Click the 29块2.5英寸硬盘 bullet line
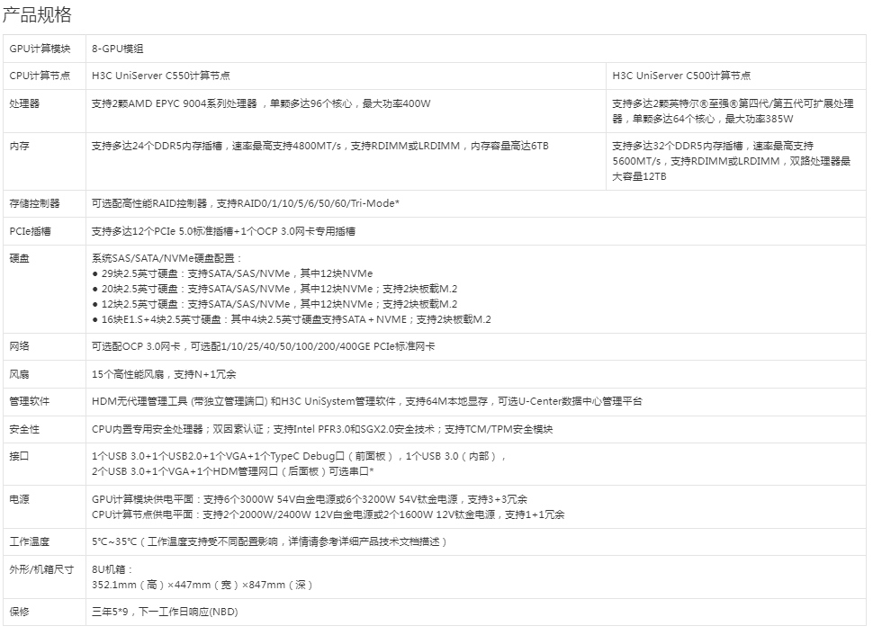 pos(232,273)
